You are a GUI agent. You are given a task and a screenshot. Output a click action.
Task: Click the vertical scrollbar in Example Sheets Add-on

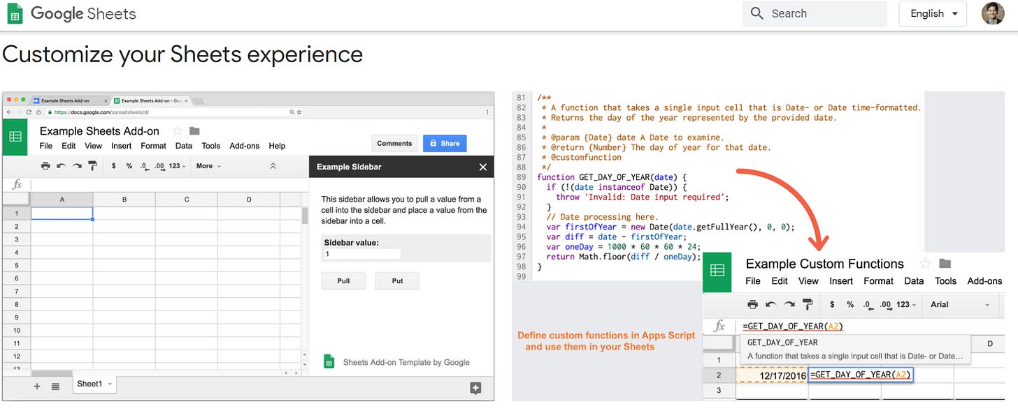coord(304,215)
